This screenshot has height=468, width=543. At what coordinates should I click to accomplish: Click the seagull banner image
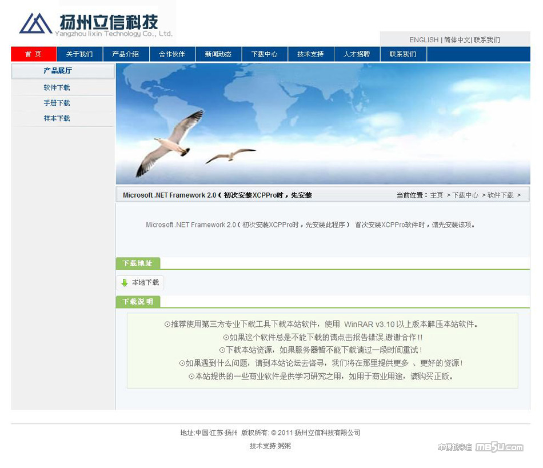pyautogui.click(x=322, y=123)
